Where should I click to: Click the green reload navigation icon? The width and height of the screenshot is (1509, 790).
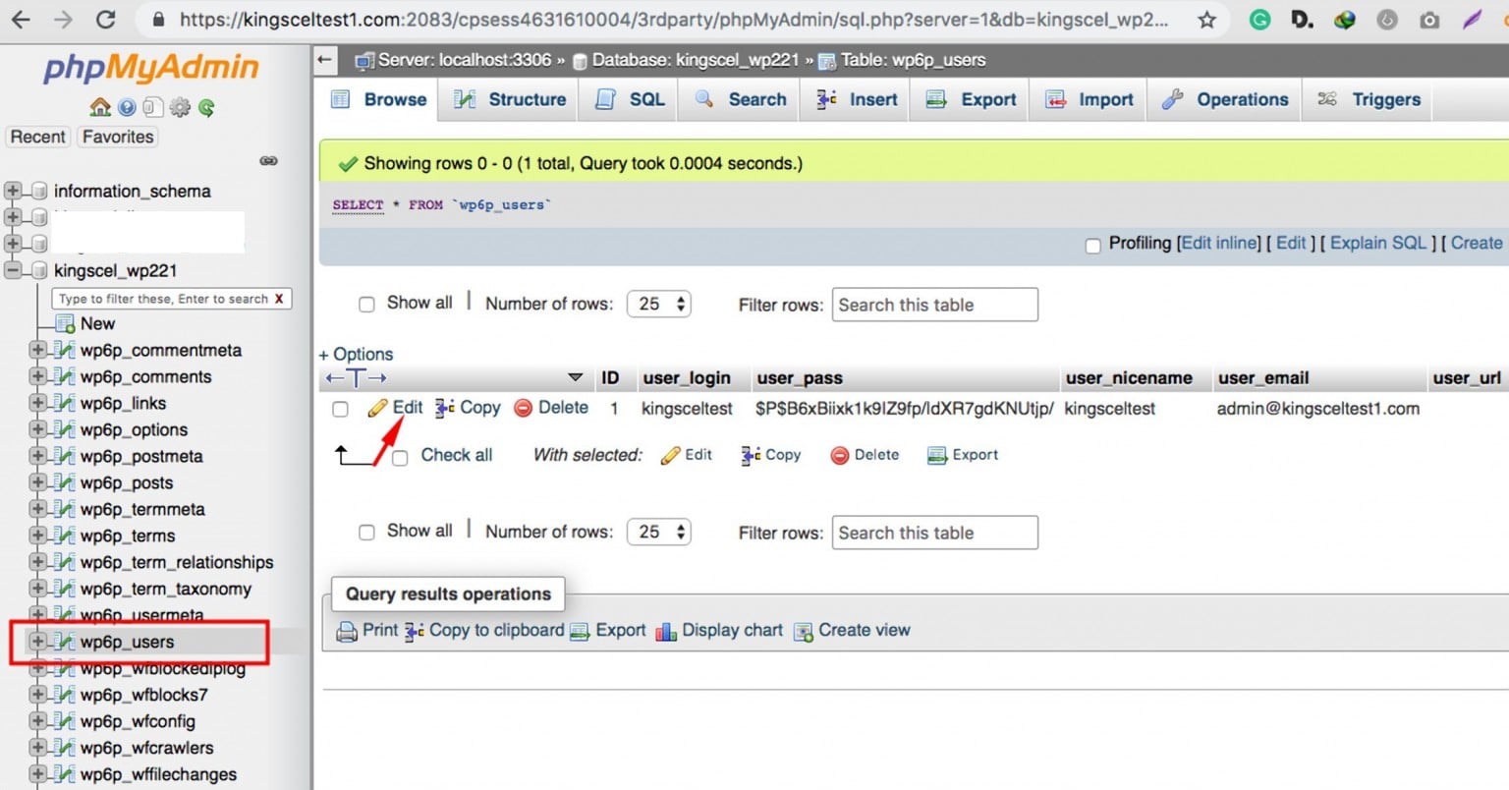(x=206, y=107)
